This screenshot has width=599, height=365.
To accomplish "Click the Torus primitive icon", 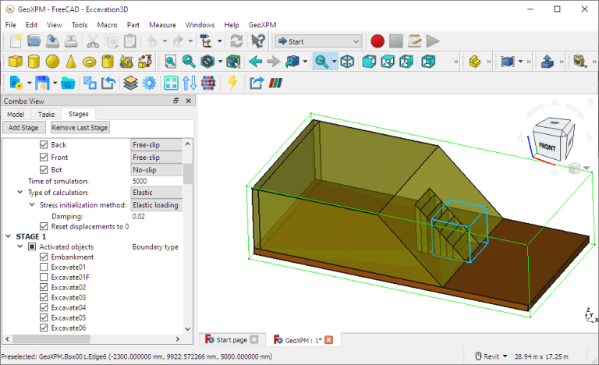I will tap(90, 61).
